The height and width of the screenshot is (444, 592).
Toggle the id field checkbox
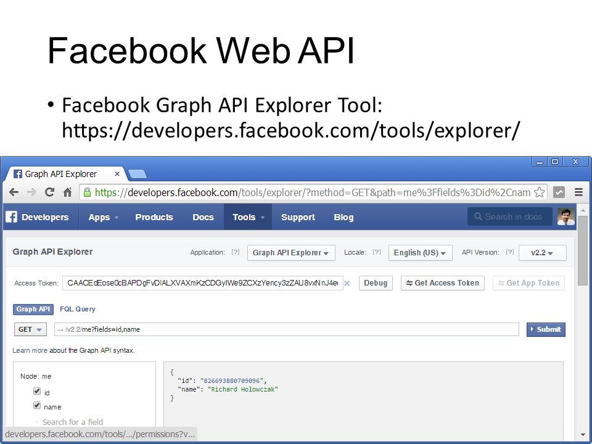click(36, 391)
